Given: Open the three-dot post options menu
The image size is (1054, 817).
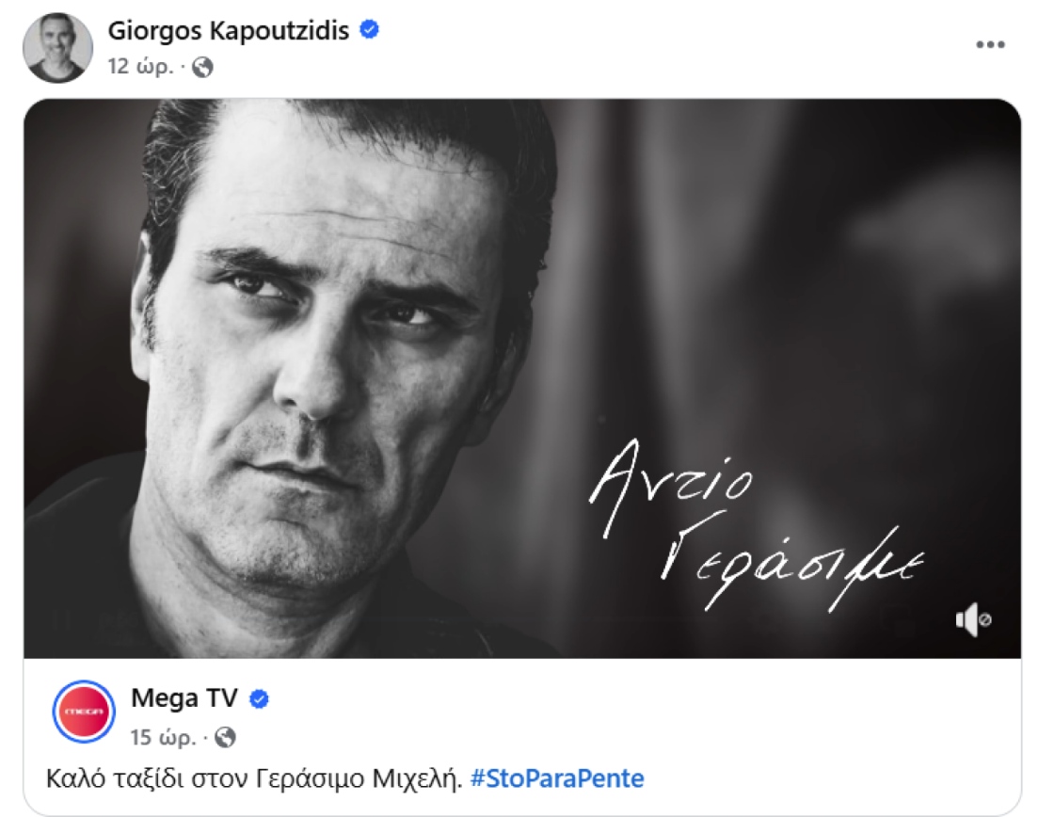Looking at the screenshot, I should tap(990, 44).
